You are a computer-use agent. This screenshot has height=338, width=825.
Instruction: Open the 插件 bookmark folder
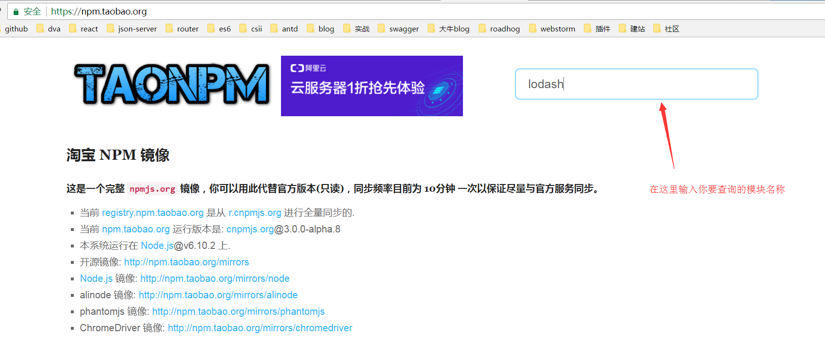(597, 29)
